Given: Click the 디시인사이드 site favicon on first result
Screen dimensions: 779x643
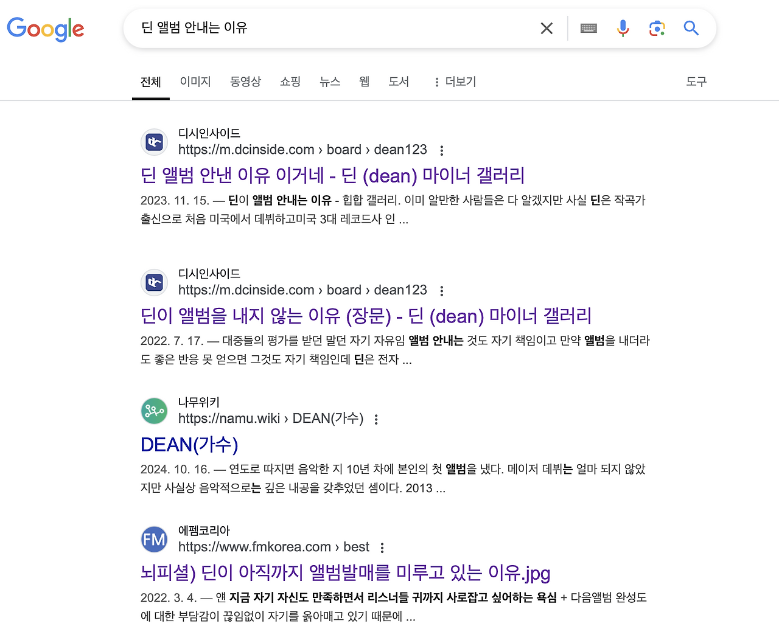Looking at the screenshot, I should click(154, 142).
